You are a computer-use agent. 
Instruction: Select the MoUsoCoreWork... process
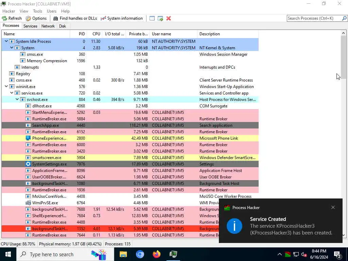pyautogui.click(x=130, y=196)
